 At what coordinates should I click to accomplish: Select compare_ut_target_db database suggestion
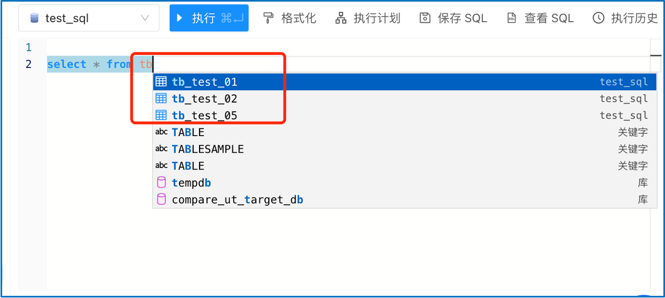click(x=237, y=200)
